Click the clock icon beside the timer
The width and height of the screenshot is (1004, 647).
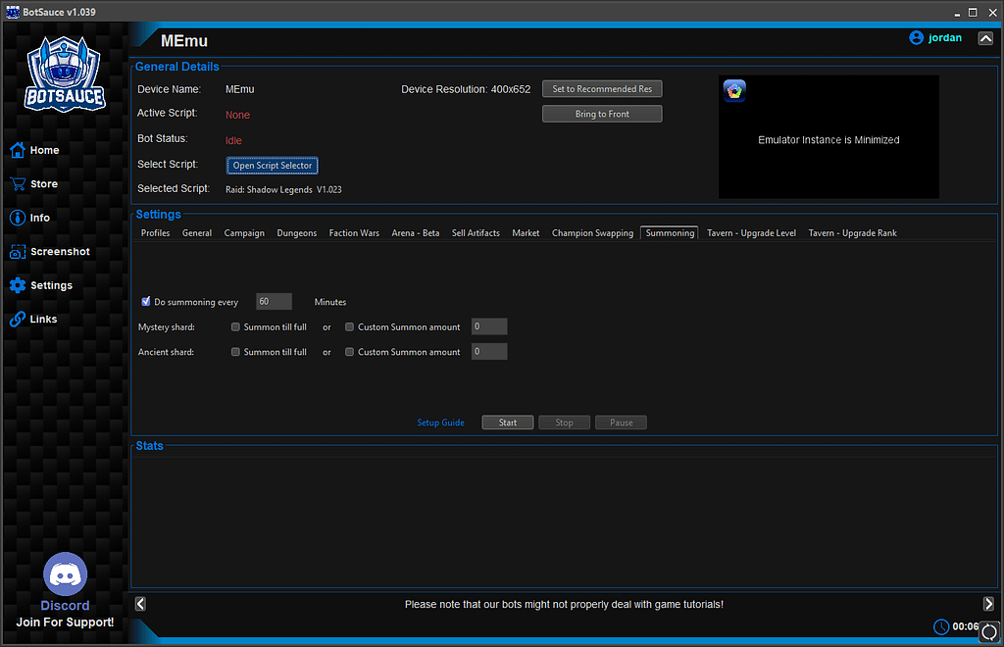(939, 626)
